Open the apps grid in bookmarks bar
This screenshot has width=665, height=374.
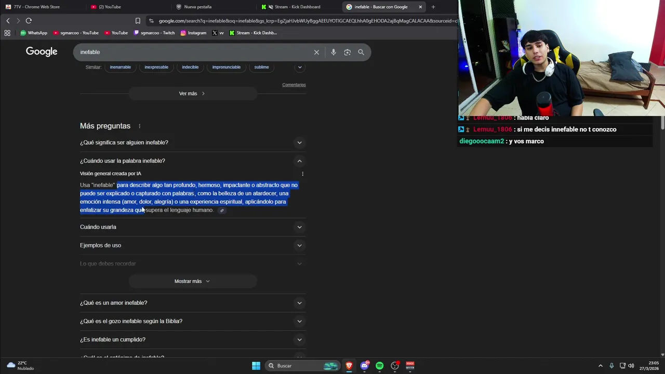click(7, 33)
